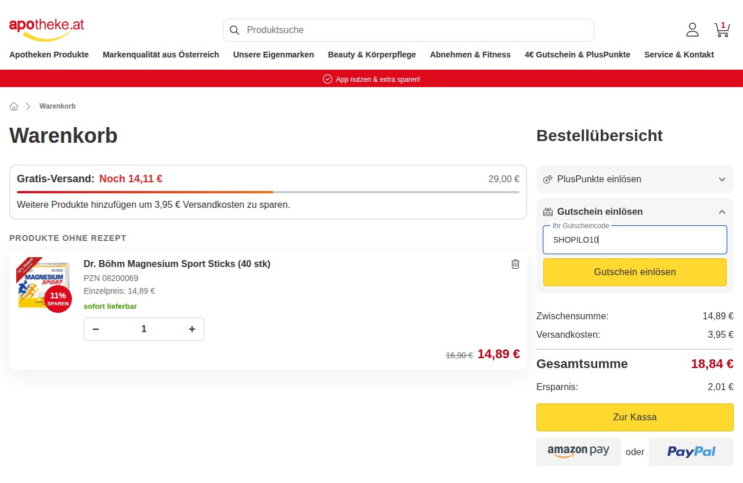
Task: Click the PlusPunkte coins icon
Action: coord(547,179)
